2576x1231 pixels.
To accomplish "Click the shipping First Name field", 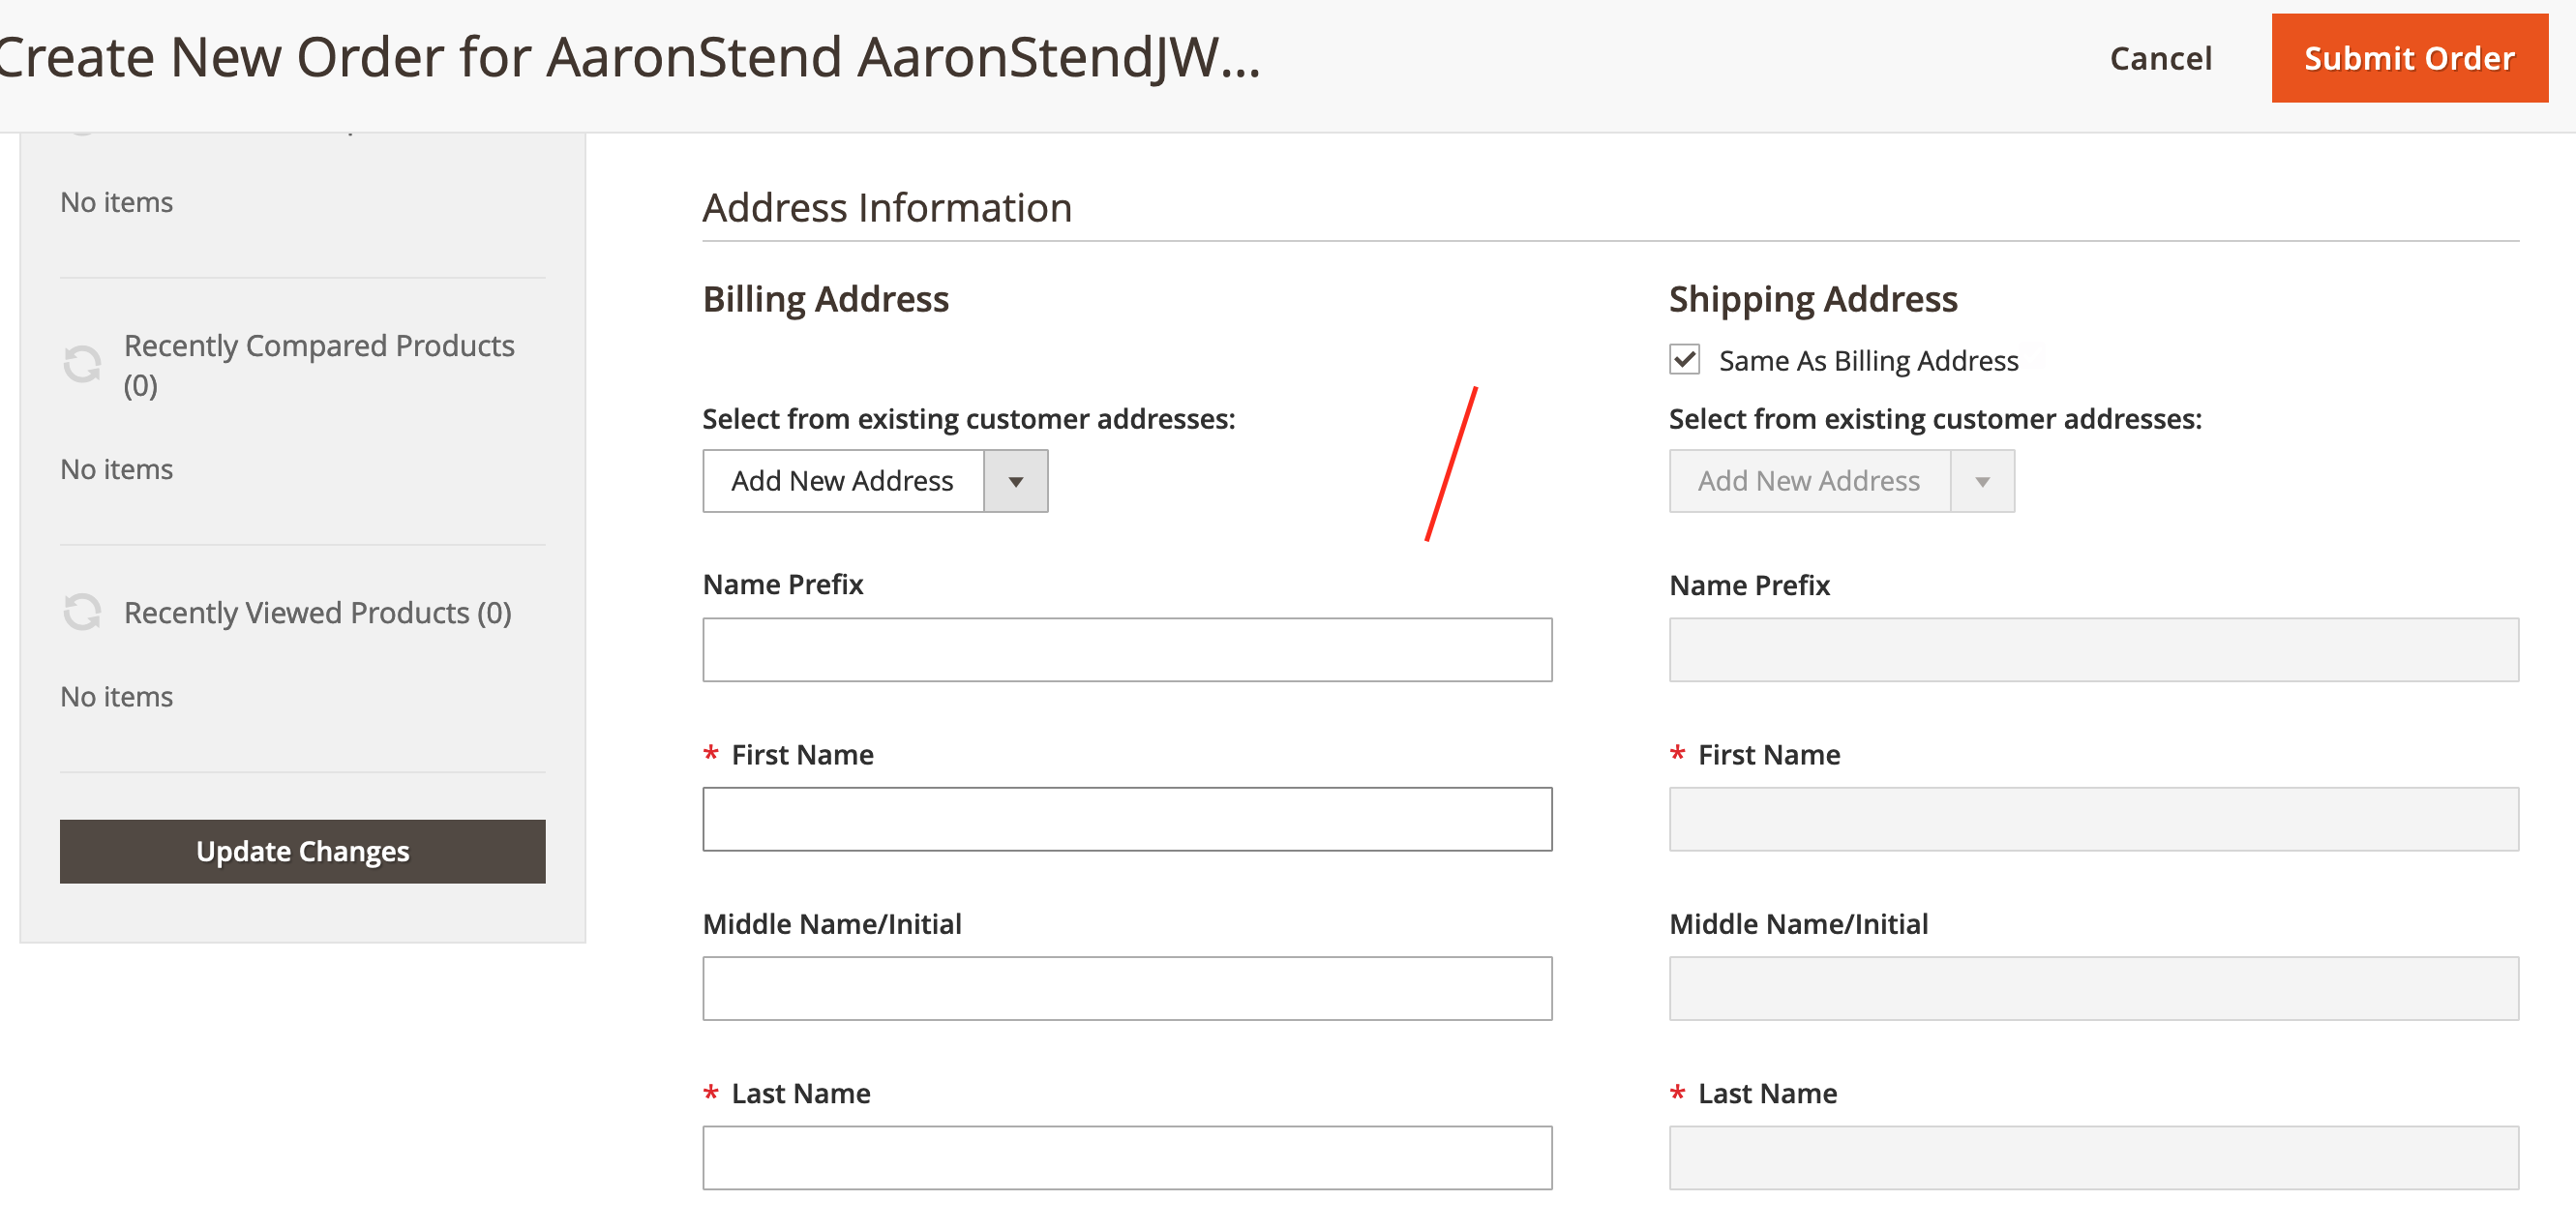I will tap(2093, 819).
